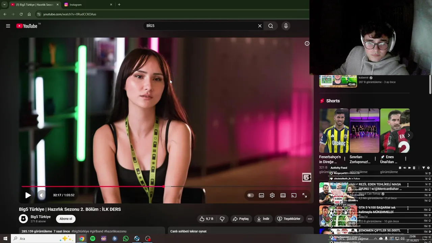Mute Activity Feed alert sounds
The width and height of the screenshot is (432, 243).
(x=405, y=168)
